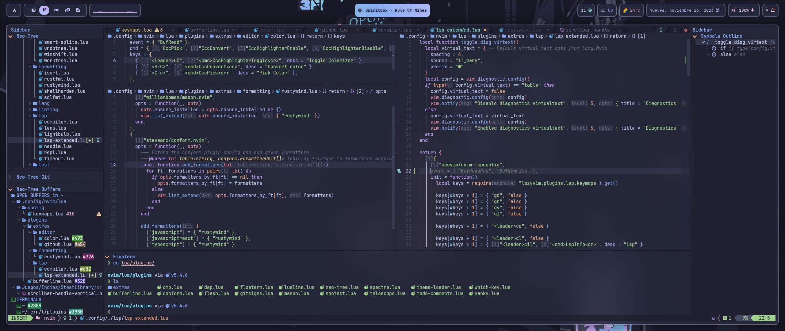Click the Spiritbox Rule Of Nines media widget

point(392,10)
